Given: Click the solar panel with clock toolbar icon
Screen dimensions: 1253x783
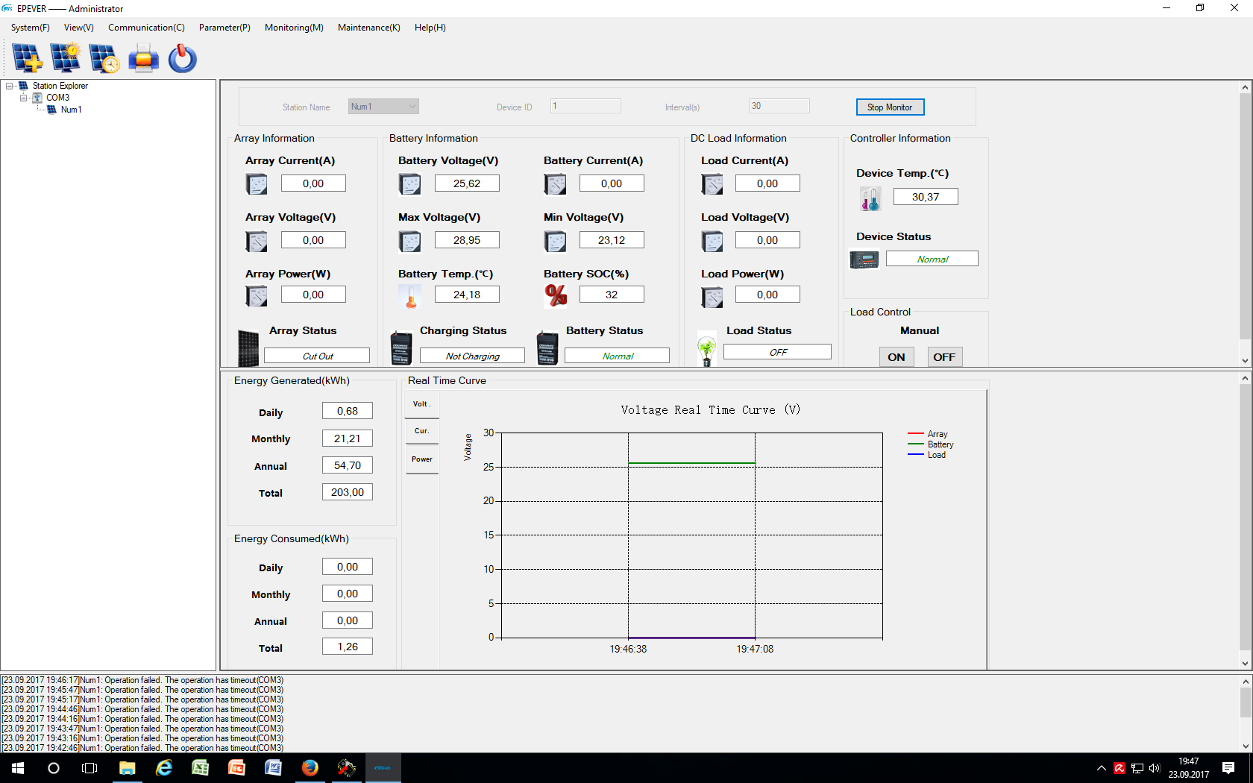Looking at the screenshot, I should 104,58.
